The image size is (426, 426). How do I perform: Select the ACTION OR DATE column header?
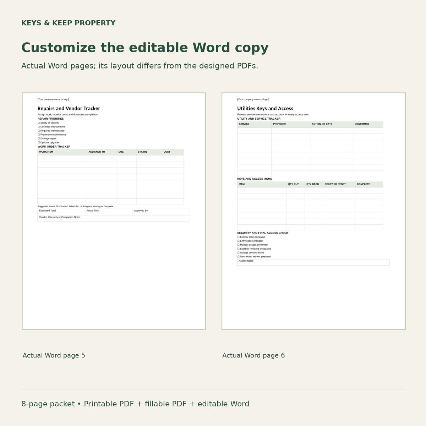(332, 125)
